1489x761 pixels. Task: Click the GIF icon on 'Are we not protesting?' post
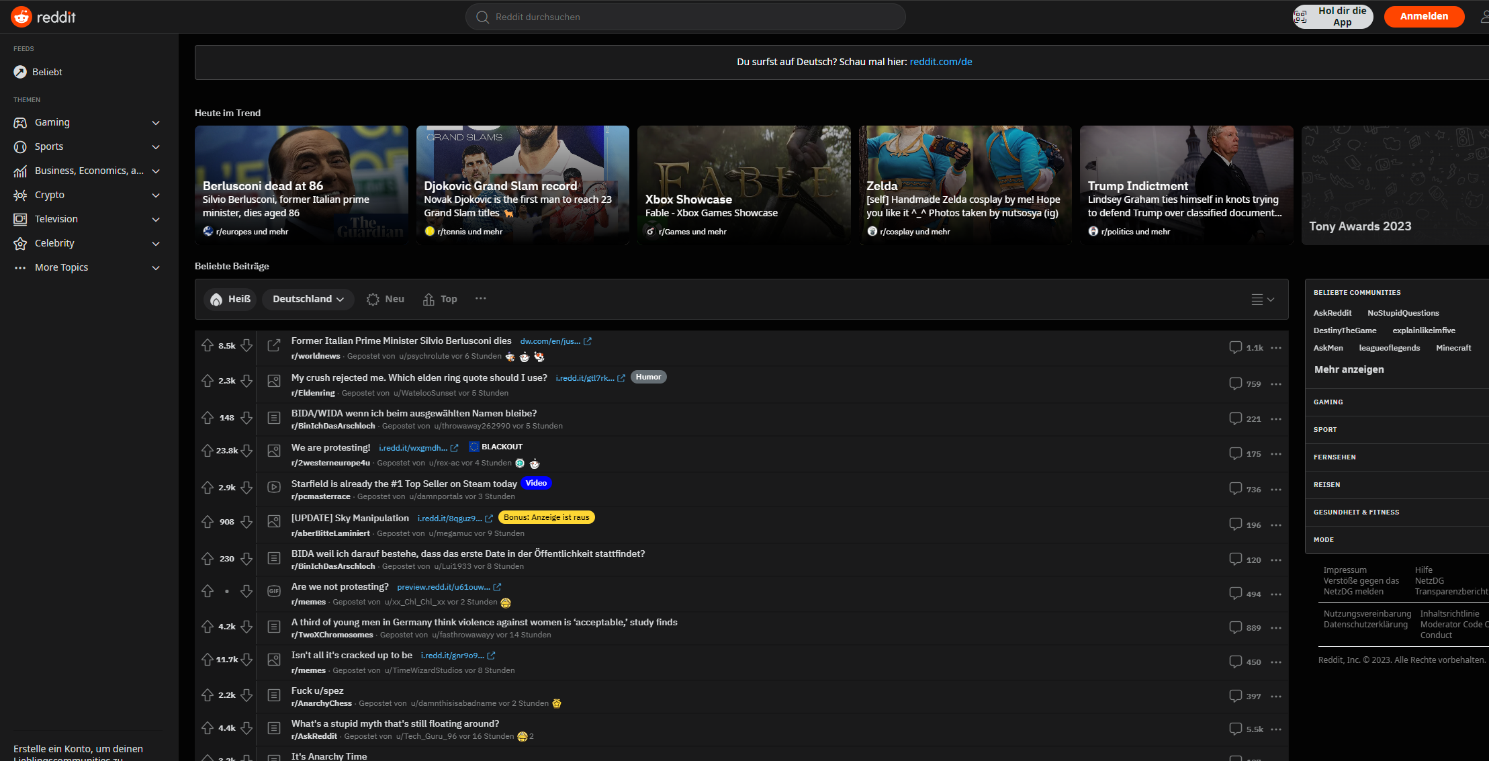[x=274, y=591]
